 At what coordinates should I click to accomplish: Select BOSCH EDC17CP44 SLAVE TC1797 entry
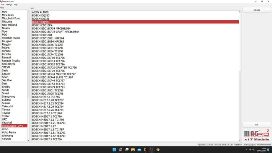[x=135, y=77]
